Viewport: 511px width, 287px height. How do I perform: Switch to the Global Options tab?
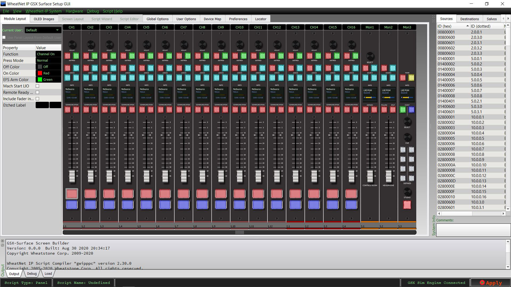click(158, 19)
